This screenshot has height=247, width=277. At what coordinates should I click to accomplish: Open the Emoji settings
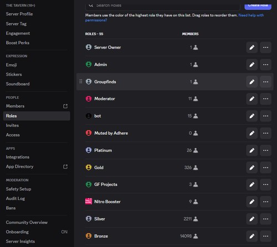coord(12,65)
